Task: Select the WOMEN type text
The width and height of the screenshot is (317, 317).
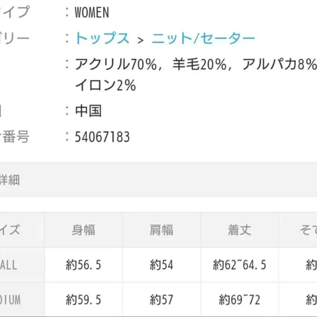Action: click(x=92, y=13)
